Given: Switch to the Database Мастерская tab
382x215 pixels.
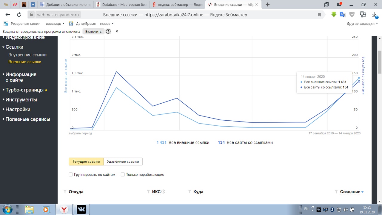Looking at the screenshot, I should pyautogui.click(x=121, y=5).
